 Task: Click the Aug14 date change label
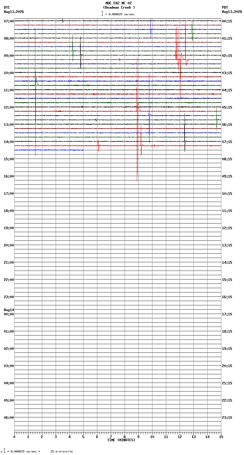pos(9,310)
